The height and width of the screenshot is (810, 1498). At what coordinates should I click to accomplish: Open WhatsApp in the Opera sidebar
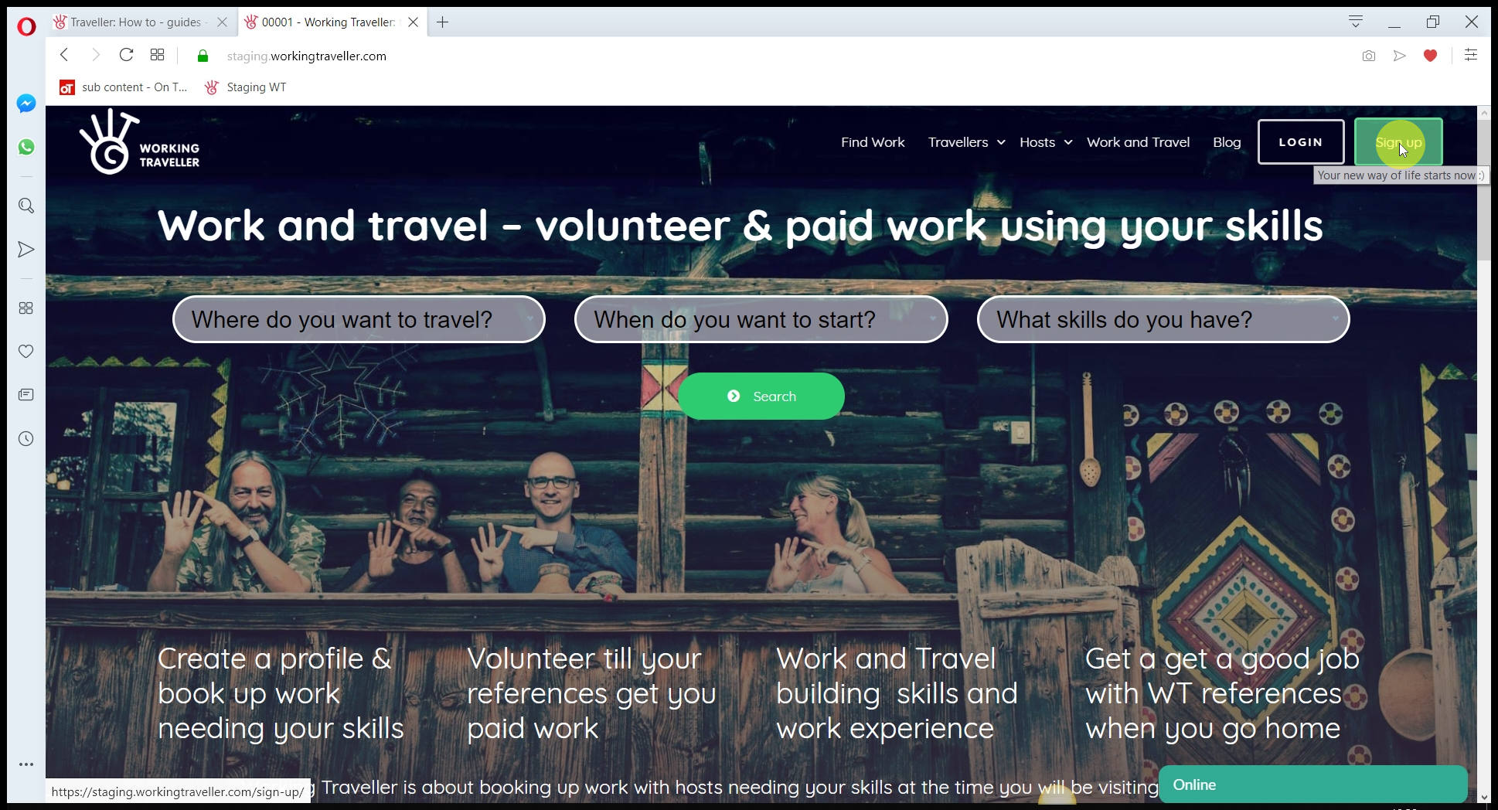tap(26, 147)
